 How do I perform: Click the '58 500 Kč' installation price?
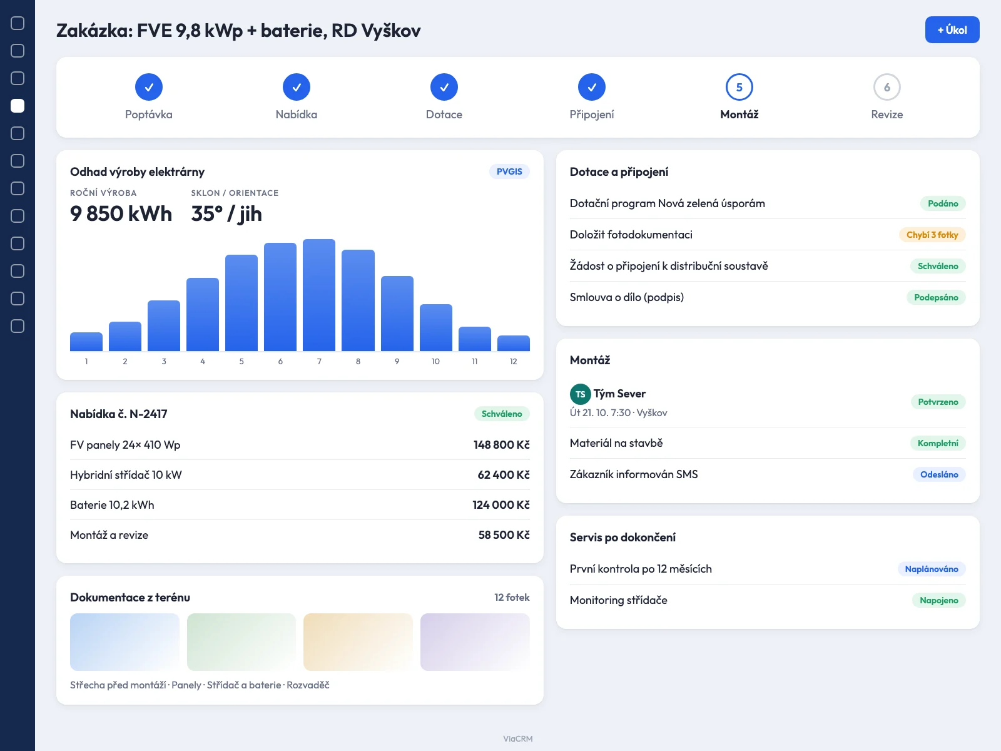(504, 535)
